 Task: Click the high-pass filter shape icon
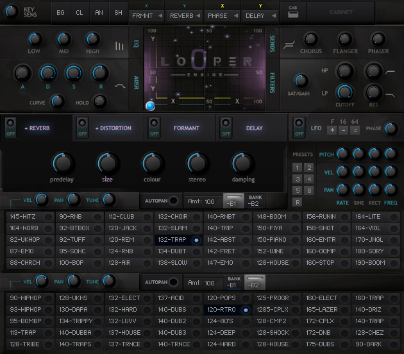(x=390, y=71)
